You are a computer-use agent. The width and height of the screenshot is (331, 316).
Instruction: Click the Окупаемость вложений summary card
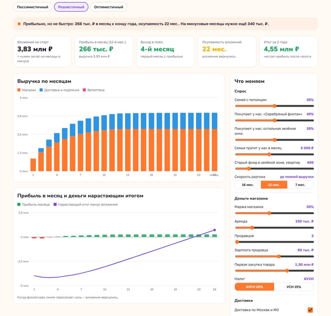click(227, 51)
